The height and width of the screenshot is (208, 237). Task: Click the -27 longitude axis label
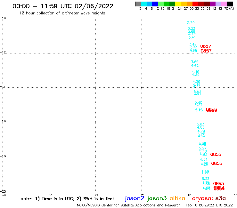click(49, 195)
